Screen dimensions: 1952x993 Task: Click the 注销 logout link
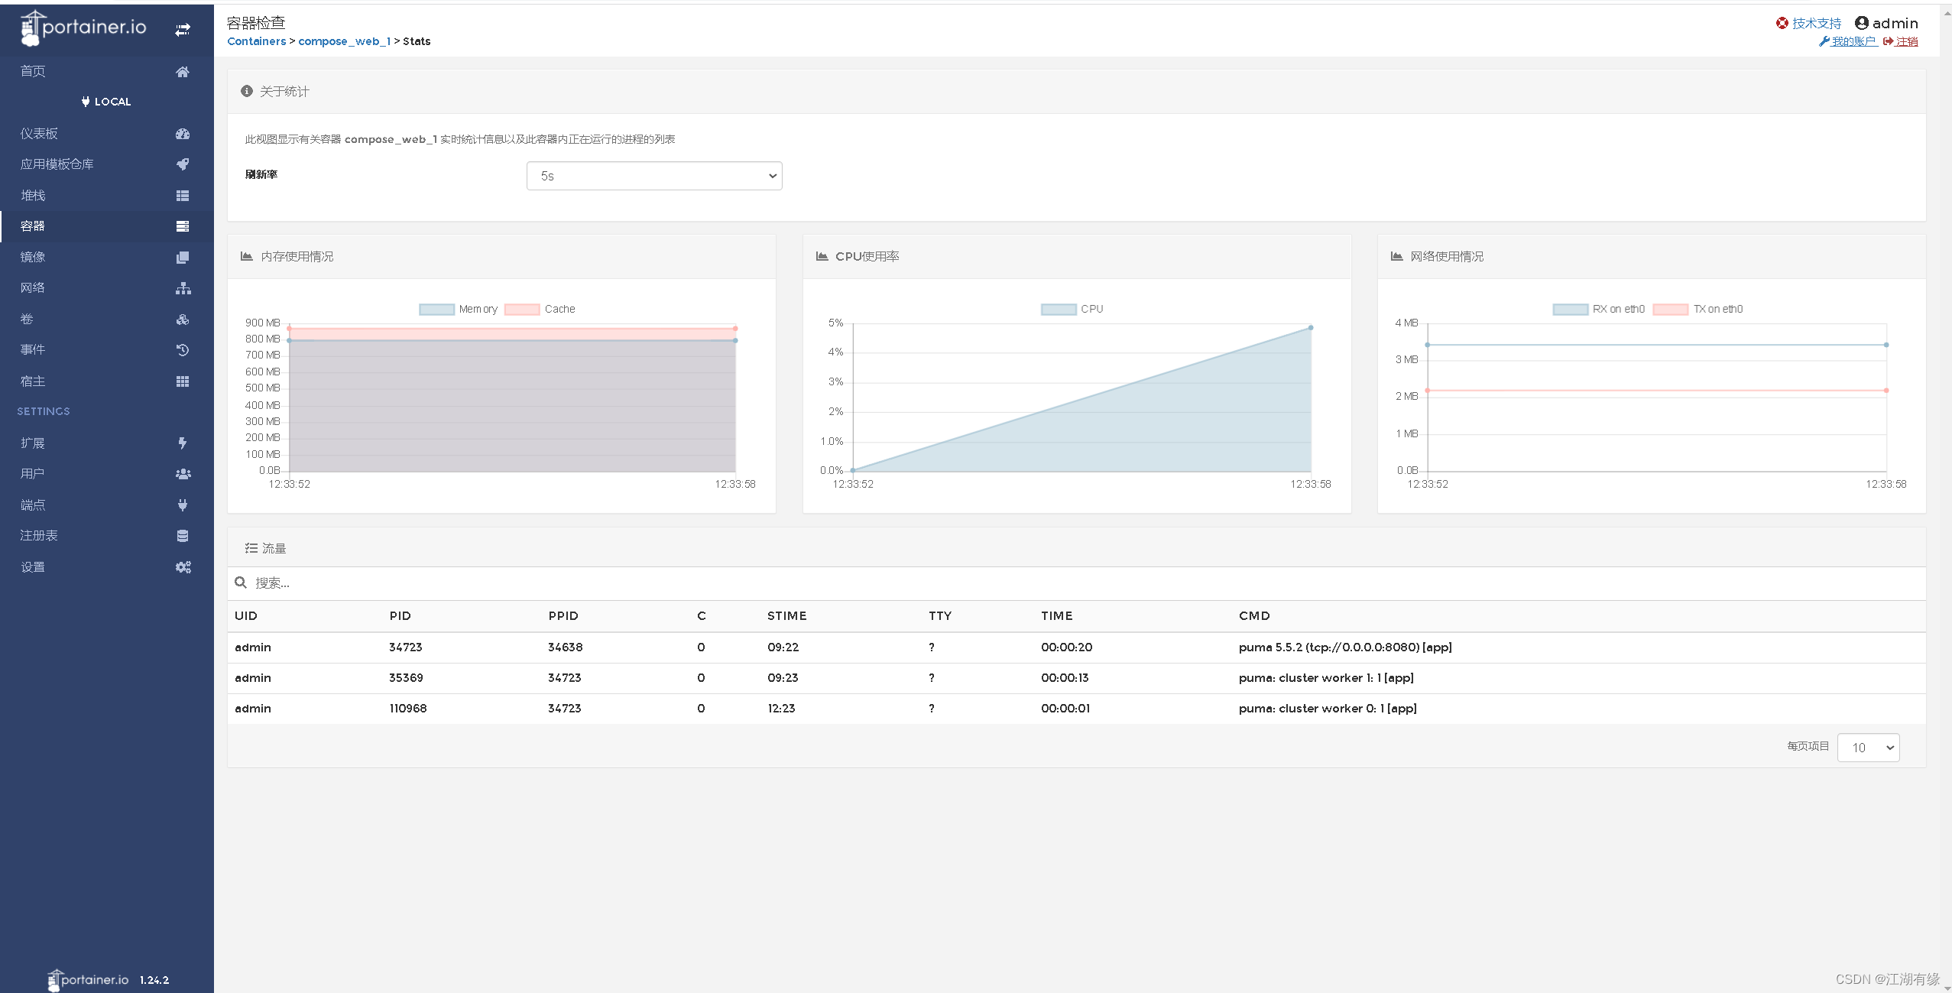coord(1906,41)
